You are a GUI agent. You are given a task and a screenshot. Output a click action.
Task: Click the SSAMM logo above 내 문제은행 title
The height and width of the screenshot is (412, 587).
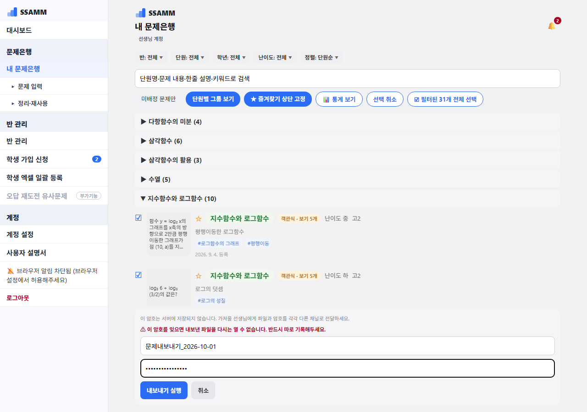155,13
